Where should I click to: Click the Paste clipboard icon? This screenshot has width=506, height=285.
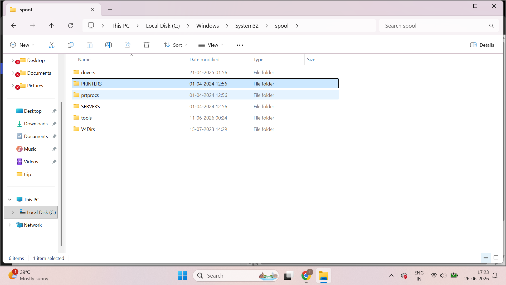90,45
